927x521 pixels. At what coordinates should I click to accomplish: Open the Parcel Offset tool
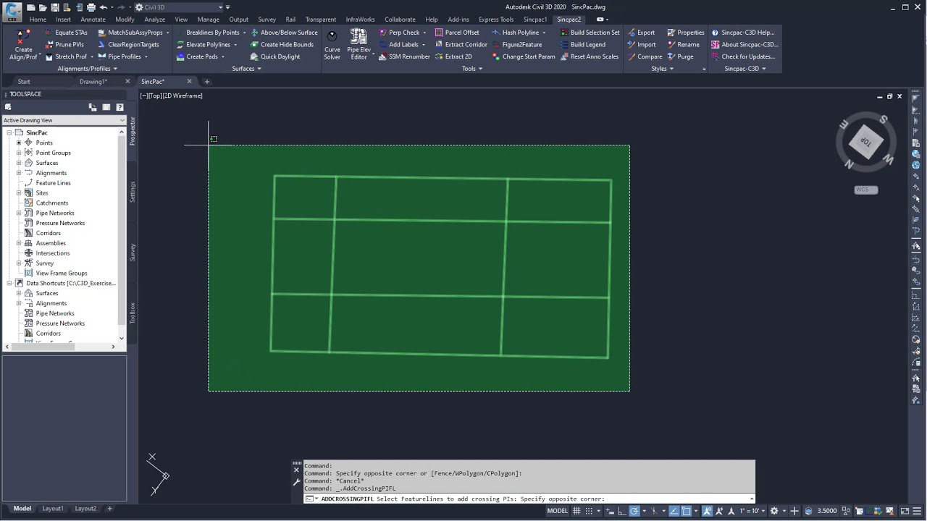click(457, 33)
